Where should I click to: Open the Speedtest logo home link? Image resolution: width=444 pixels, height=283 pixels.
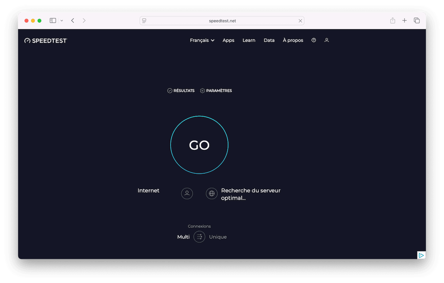(x=46, y=41)
